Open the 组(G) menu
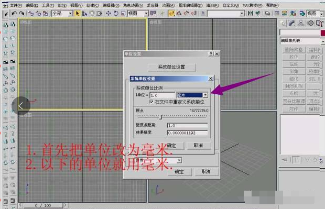The height and width of the screenshot is (209, 325). pyautogui.click(x=62, y=5)
